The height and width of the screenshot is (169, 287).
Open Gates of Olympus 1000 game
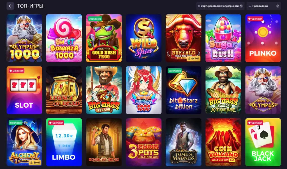tap(24, 38)
